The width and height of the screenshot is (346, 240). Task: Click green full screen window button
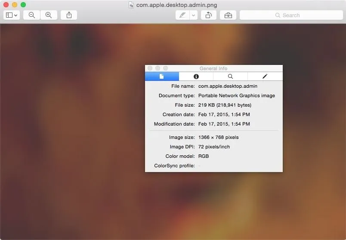coord(23,5)
